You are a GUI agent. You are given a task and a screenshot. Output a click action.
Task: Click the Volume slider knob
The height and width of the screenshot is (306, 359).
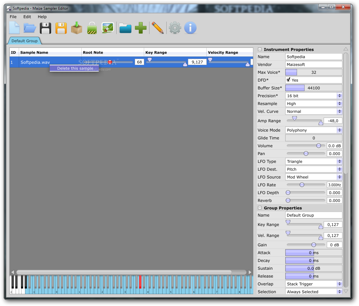click(x=318, y=146)
